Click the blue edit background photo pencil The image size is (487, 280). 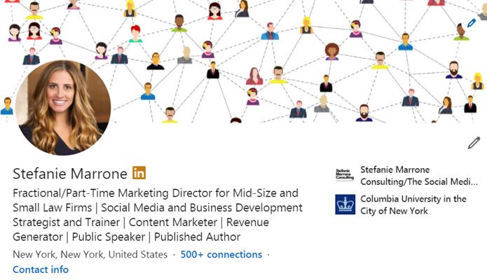click(x=472, y=23)
